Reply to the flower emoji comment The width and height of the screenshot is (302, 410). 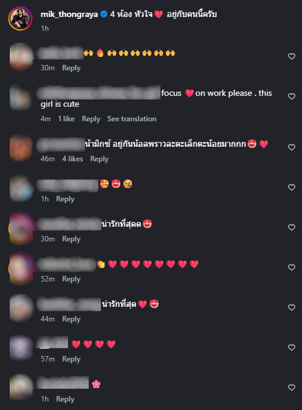(65, 399)
